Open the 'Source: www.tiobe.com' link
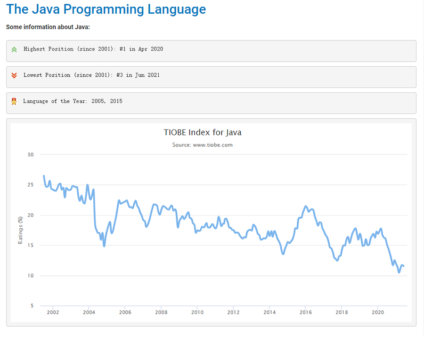 (x=203, y=145)
